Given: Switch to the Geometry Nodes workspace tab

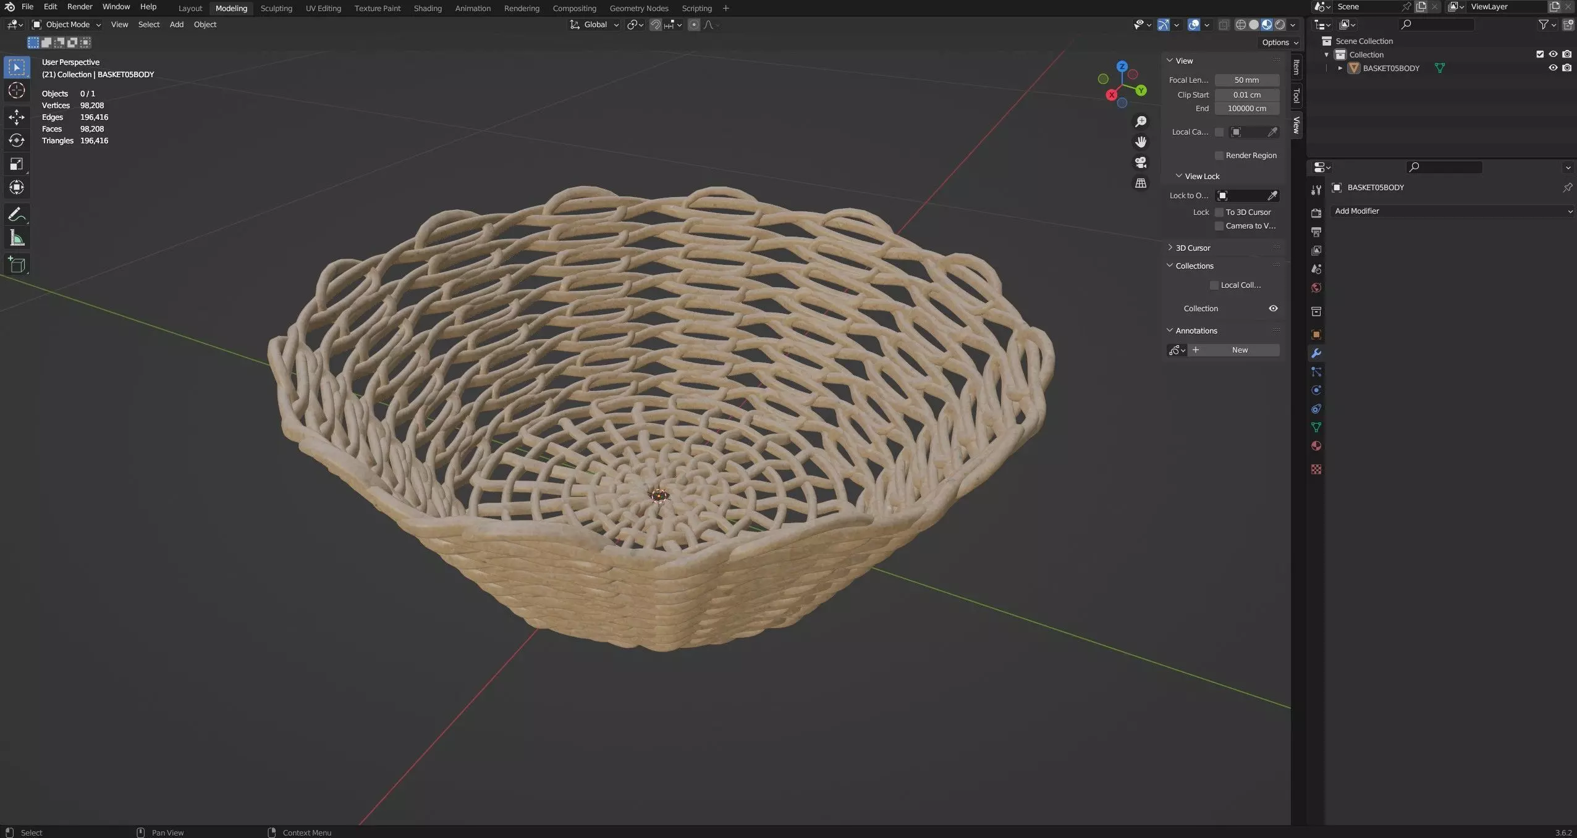Looking at the screenshot, I should tap(639, 8).
